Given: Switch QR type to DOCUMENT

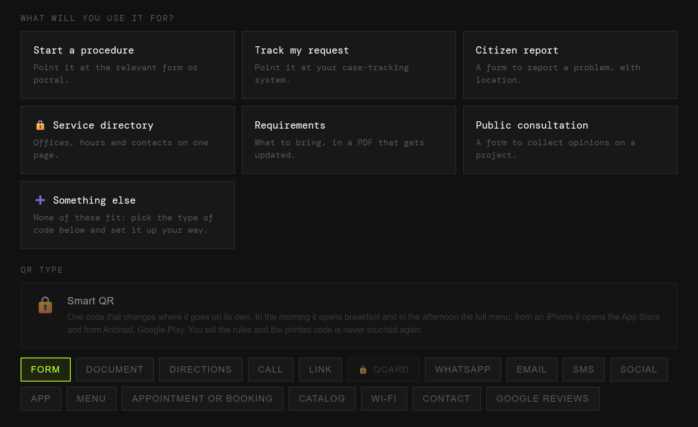Looking at the screenshot, I should coord(115,370).
